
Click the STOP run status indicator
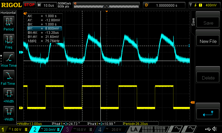[29, 5]
